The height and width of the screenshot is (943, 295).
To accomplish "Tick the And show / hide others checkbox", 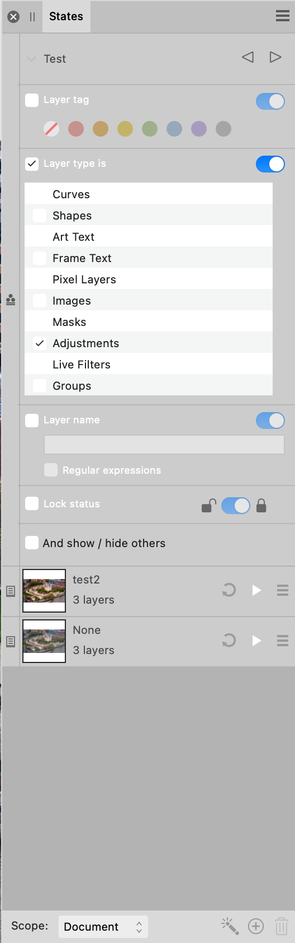I will (x=32, y=543).
